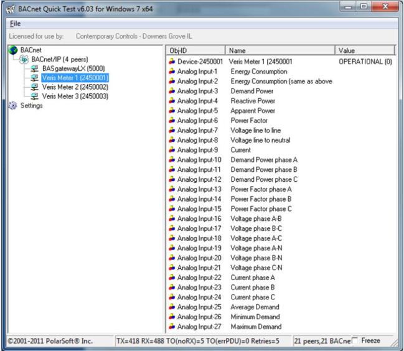Click the Minimum Demand name
404x351 pixels.
(x=255, y=317)
